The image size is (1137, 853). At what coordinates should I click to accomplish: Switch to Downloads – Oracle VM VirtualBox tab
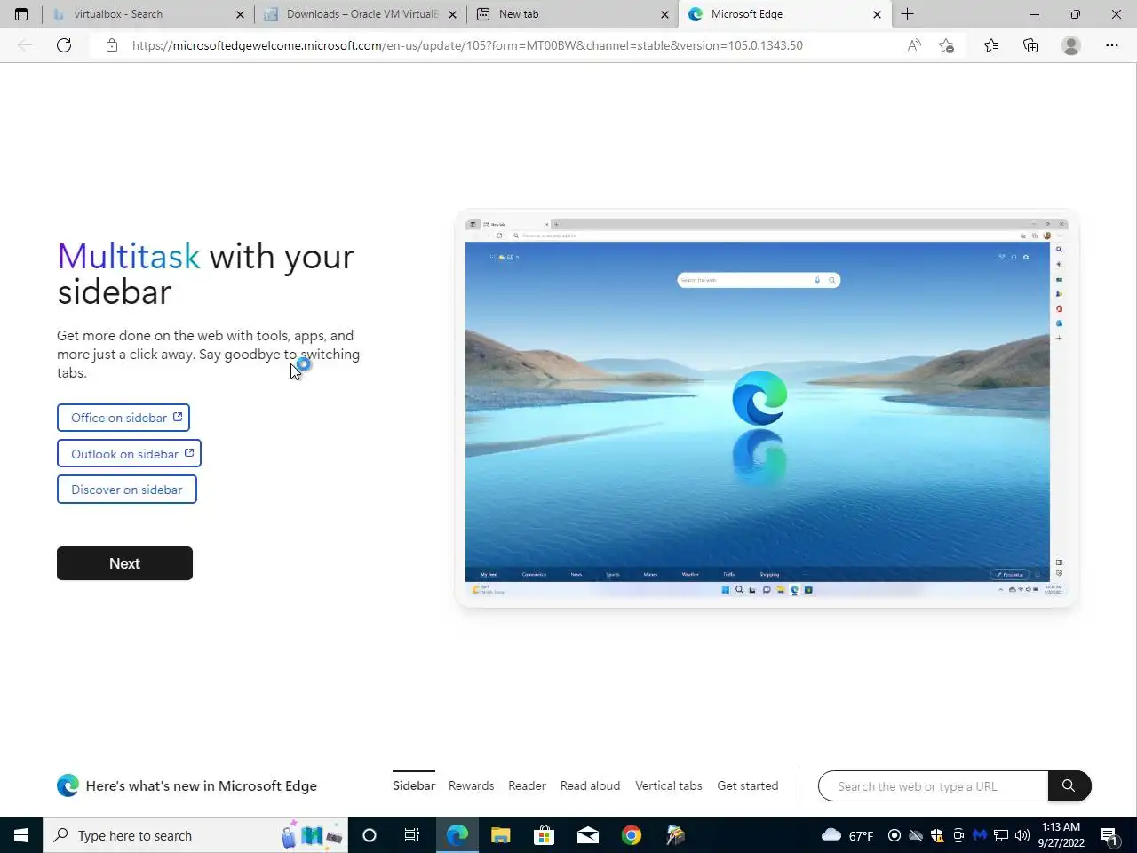coord(360,14)
